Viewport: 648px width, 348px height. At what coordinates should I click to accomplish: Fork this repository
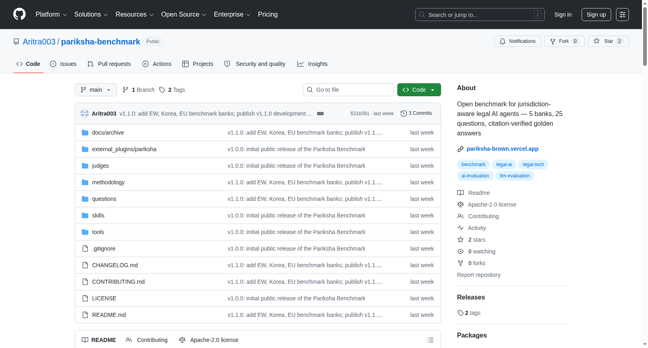(564, 41)
